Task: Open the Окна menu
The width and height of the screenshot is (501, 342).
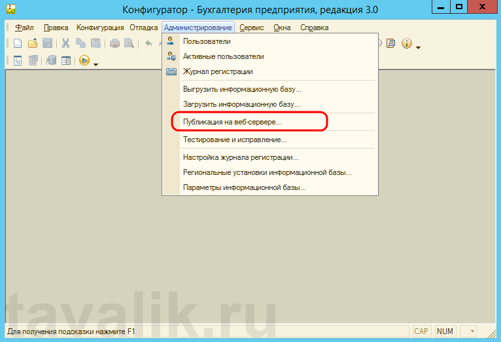Action: [x=282, y=28]
